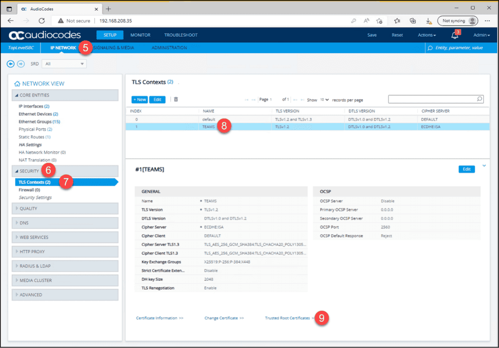
Task: Open the alarms notification bell
Action: [x=455, y=35]
